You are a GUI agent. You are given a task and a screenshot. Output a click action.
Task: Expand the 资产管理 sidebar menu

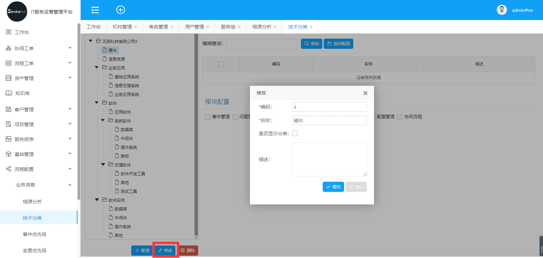[38, 78]
